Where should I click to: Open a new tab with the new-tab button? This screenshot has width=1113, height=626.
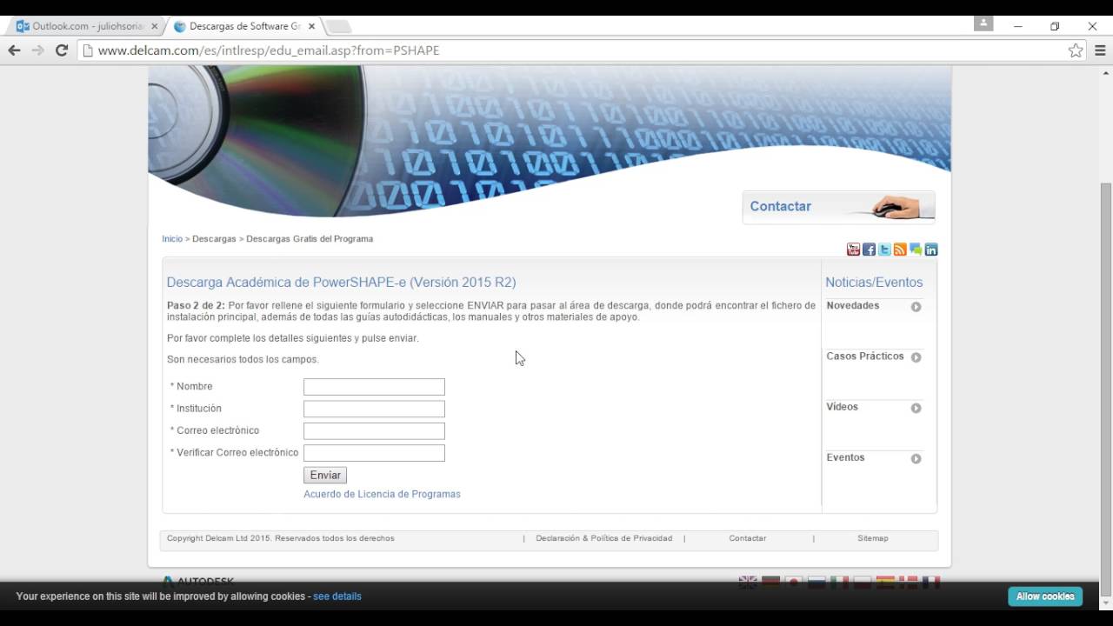click(x=338, y=26)
